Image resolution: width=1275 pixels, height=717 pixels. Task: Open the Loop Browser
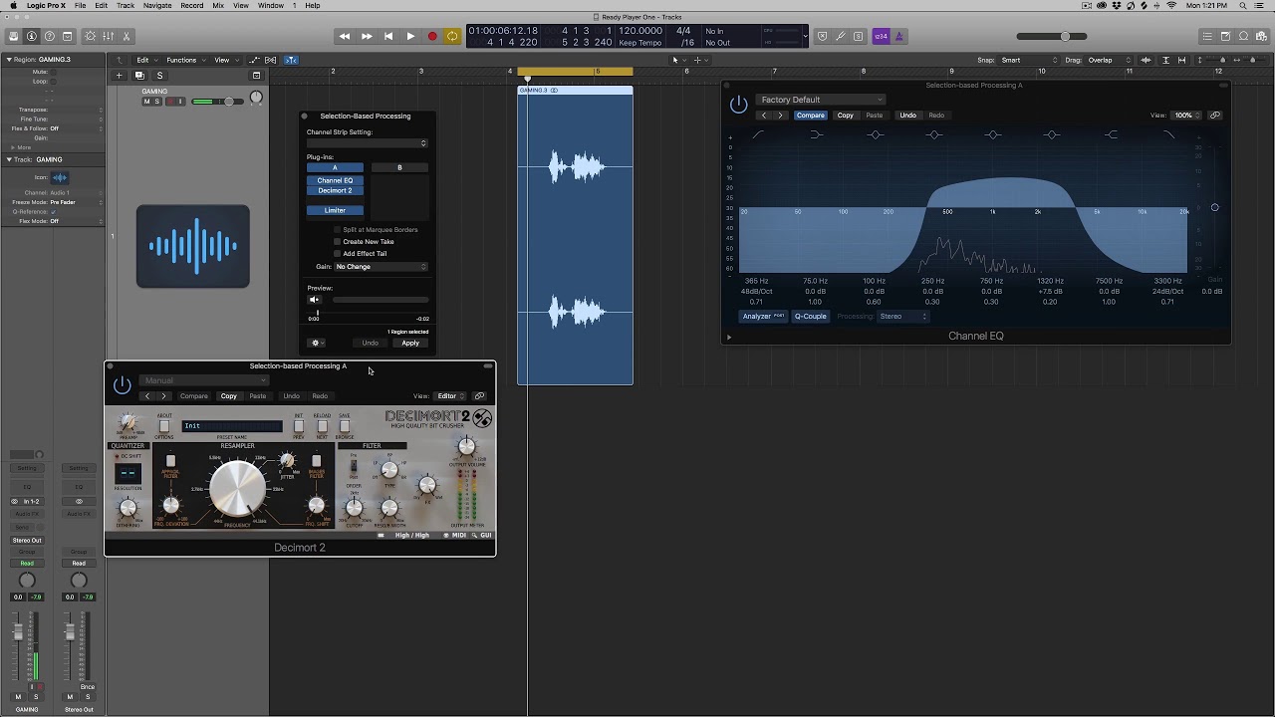click(x=1244, y=37)
